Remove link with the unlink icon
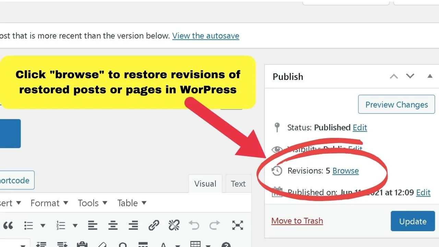 tap(174, 225)
